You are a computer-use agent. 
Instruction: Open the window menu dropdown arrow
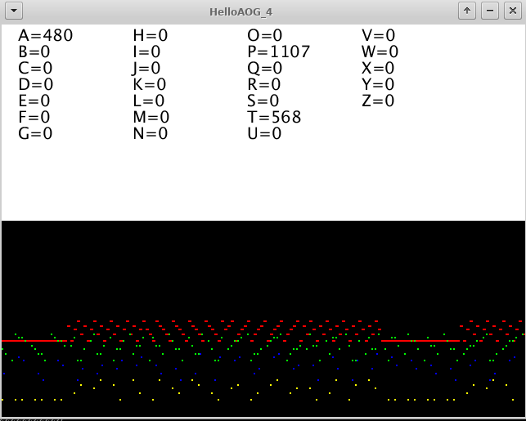[x=14, y=11]
